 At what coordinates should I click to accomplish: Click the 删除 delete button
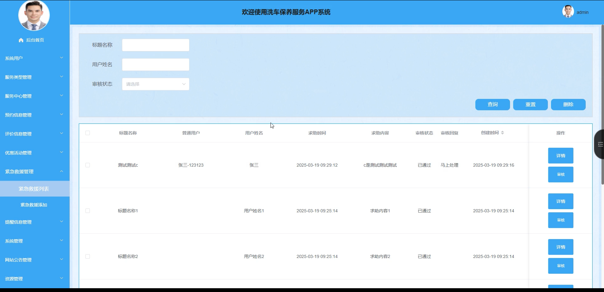click(x=568, y=105)
